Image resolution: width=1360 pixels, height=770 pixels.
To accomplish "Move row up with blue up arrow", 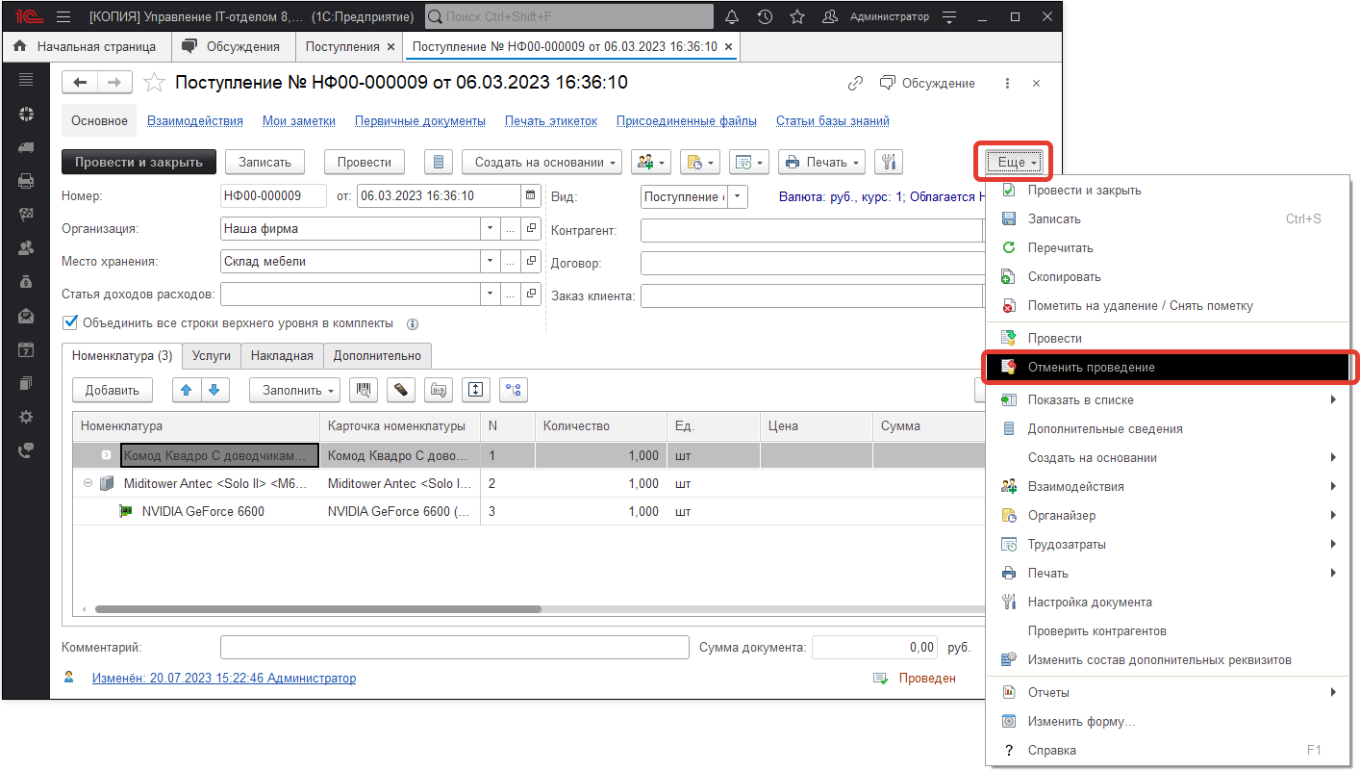I will [x=187, y=390].
